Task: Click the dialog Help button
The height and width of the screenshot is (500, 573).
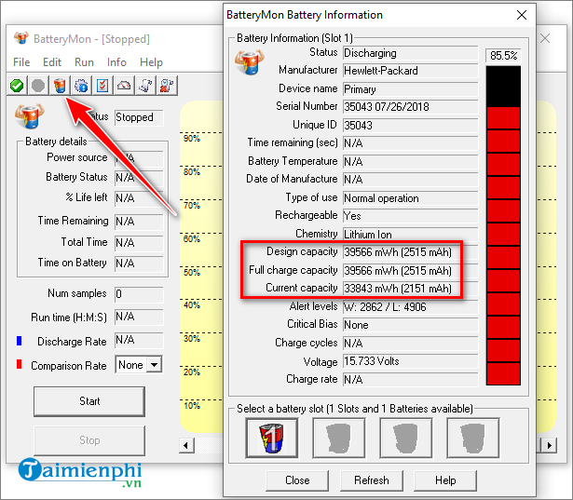Action: click(x=445, y=480)
